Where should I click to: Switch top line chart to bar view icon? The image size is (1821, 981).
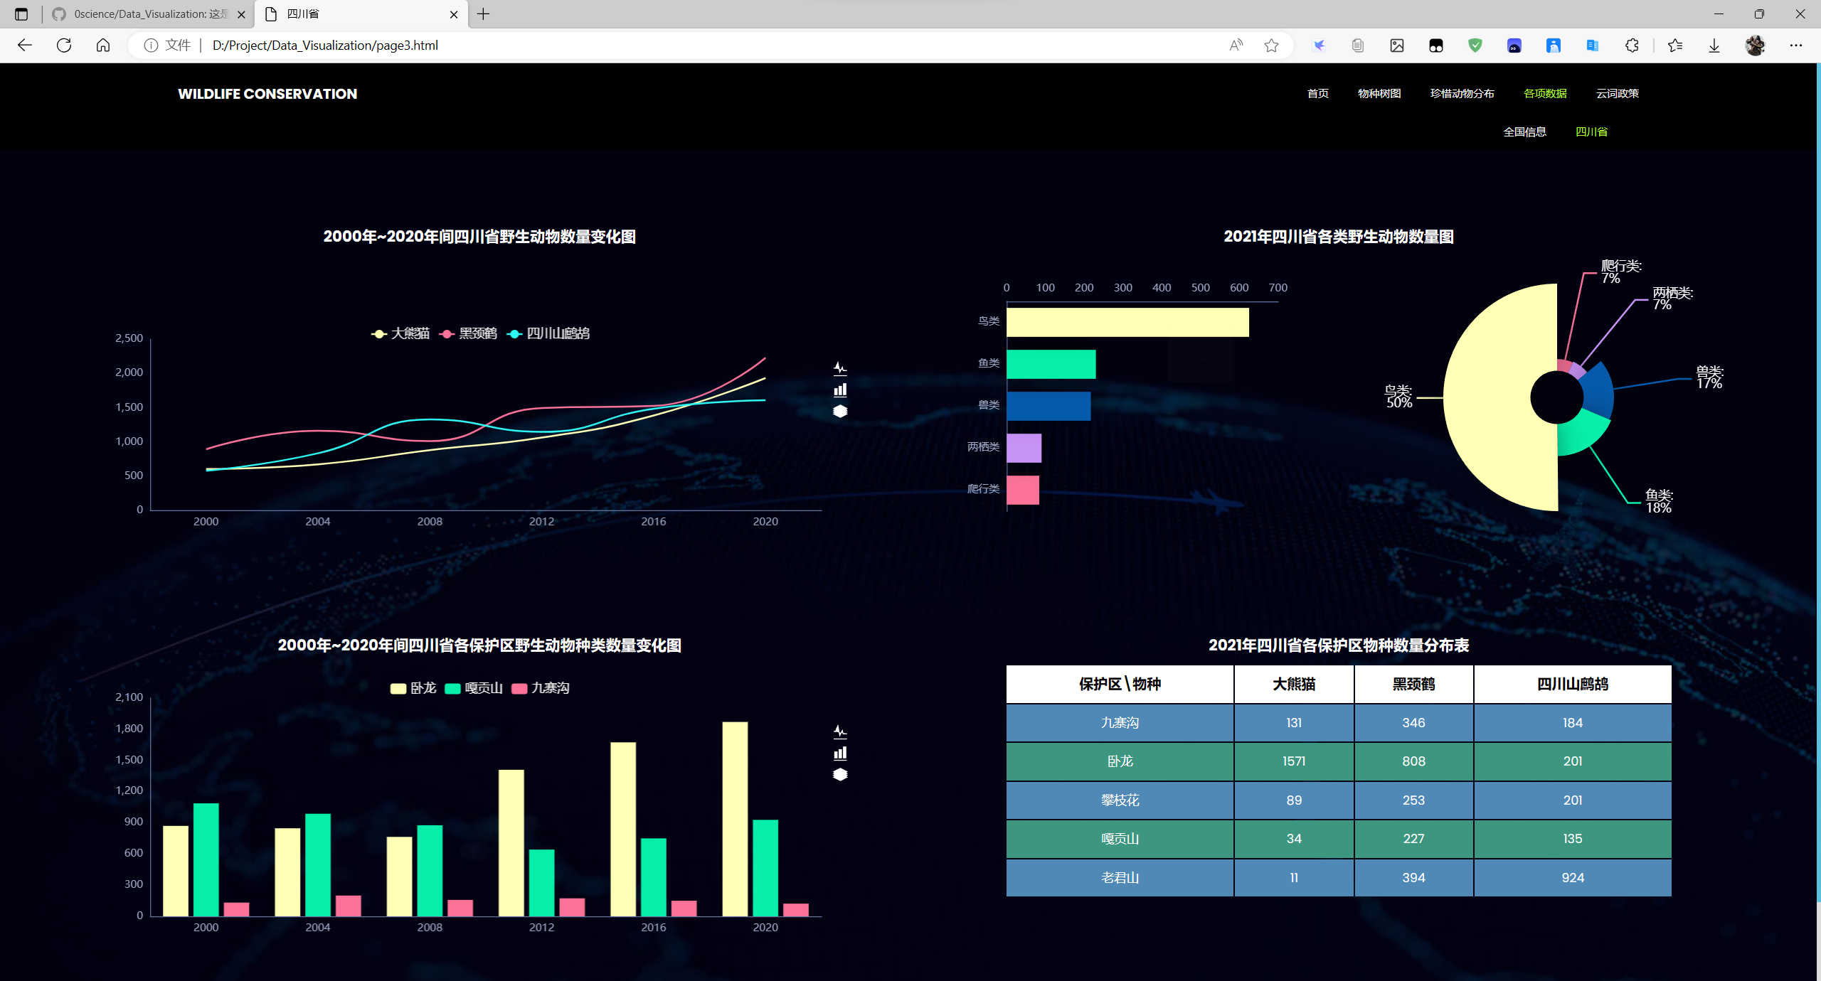tap(840, 390)
